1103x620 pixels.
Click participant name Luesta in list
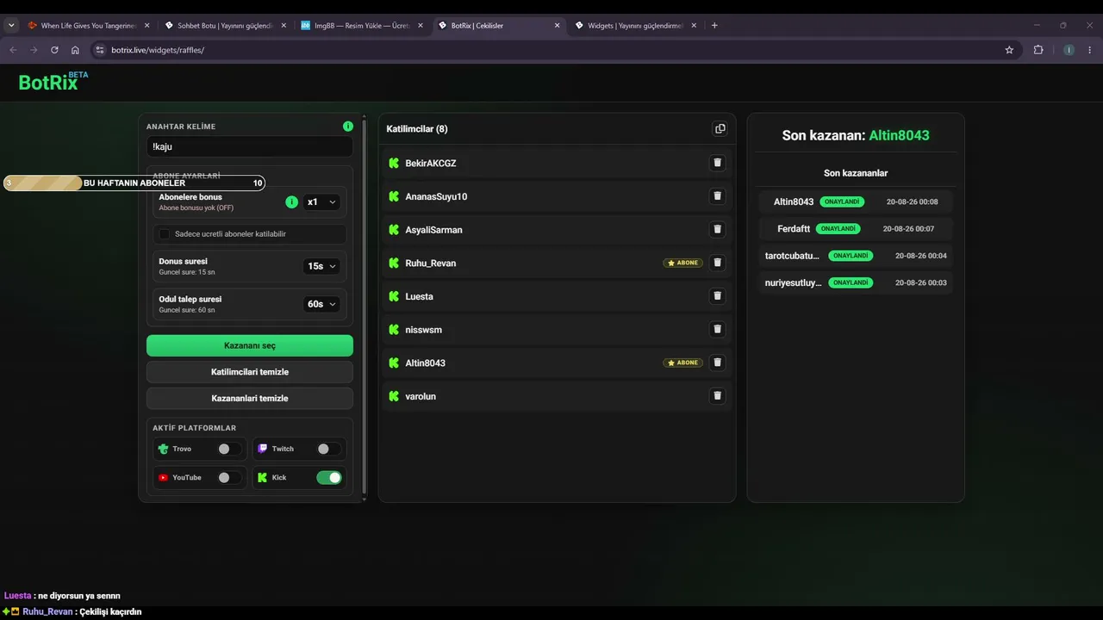point(420,296)
